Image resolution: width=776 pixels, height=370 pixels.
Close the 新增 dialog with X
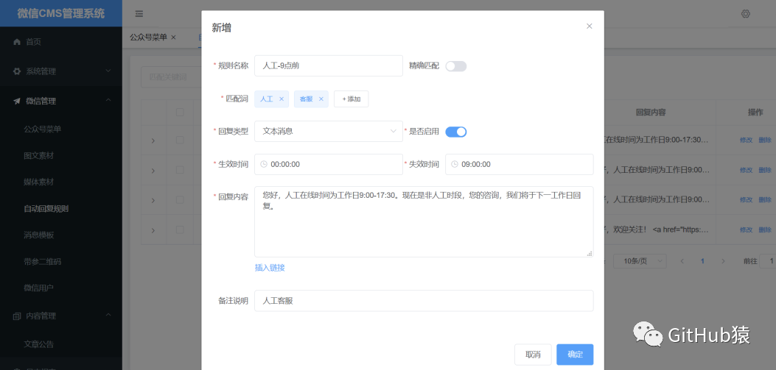[589, 26]
